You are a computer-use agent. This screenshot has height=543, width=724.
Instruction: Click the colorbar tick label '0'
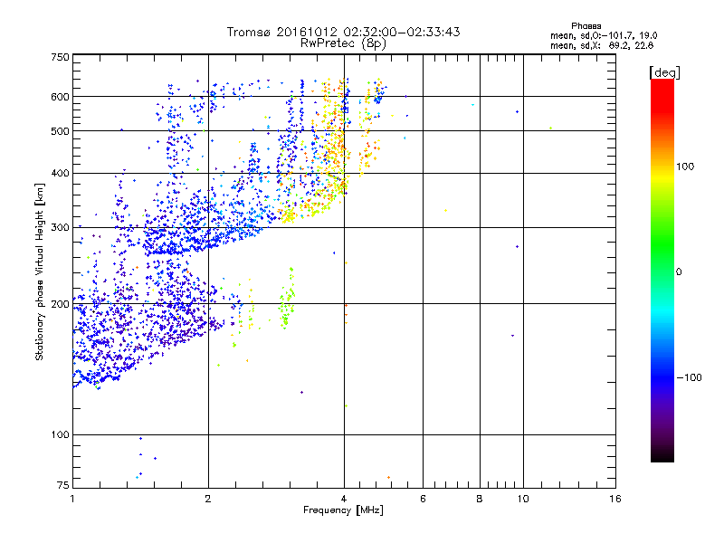679,272
